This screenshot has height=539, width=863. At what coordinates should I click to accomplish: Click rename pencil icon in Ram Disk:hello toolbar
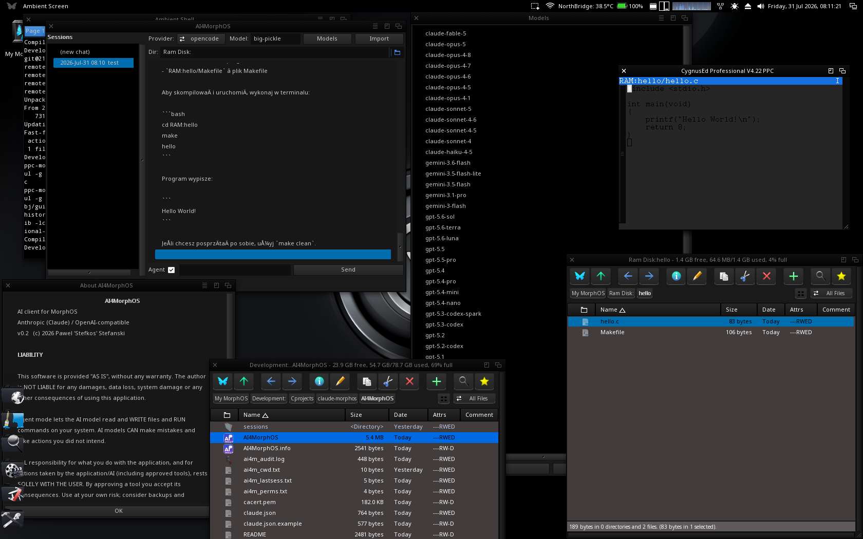tap(697, 276)
